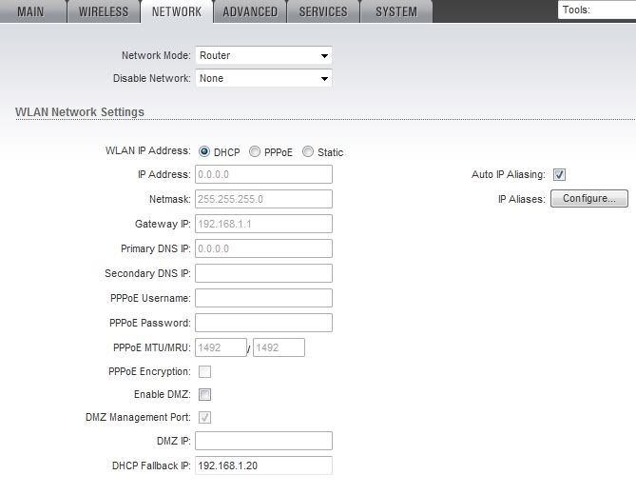The height and width of the screenshot is (495, 636).
Task: Focus the Secondary DNS IP field
Action: [263, 273]
